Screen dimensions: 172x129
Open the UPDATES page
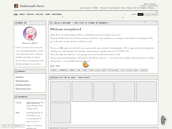[x=30, y=14]
